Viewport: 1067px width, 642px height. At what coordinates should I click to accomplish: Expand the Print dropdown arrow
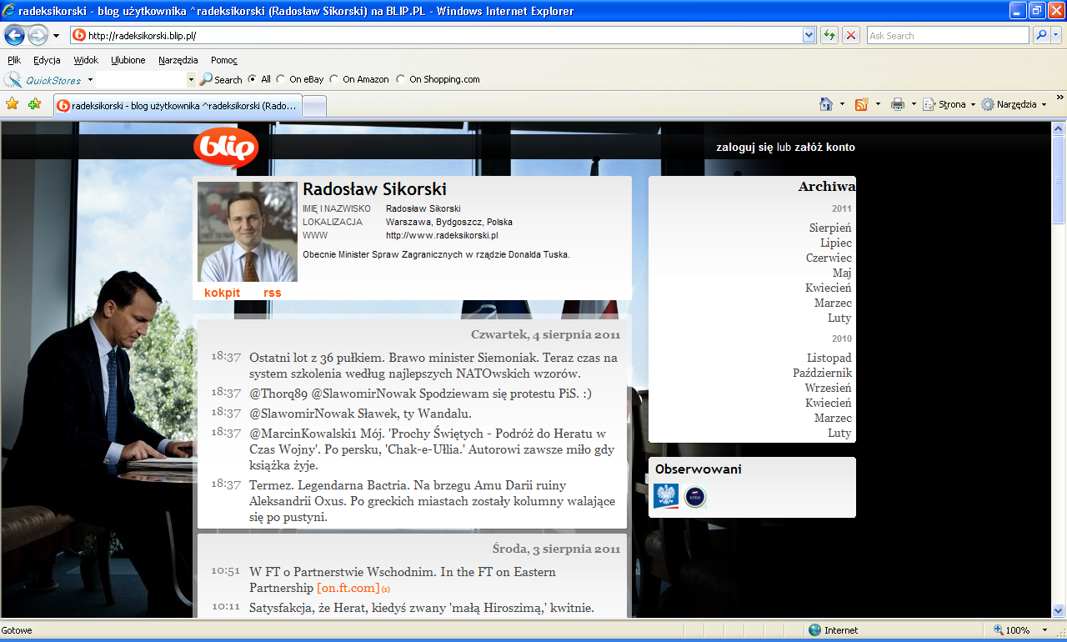914,104
